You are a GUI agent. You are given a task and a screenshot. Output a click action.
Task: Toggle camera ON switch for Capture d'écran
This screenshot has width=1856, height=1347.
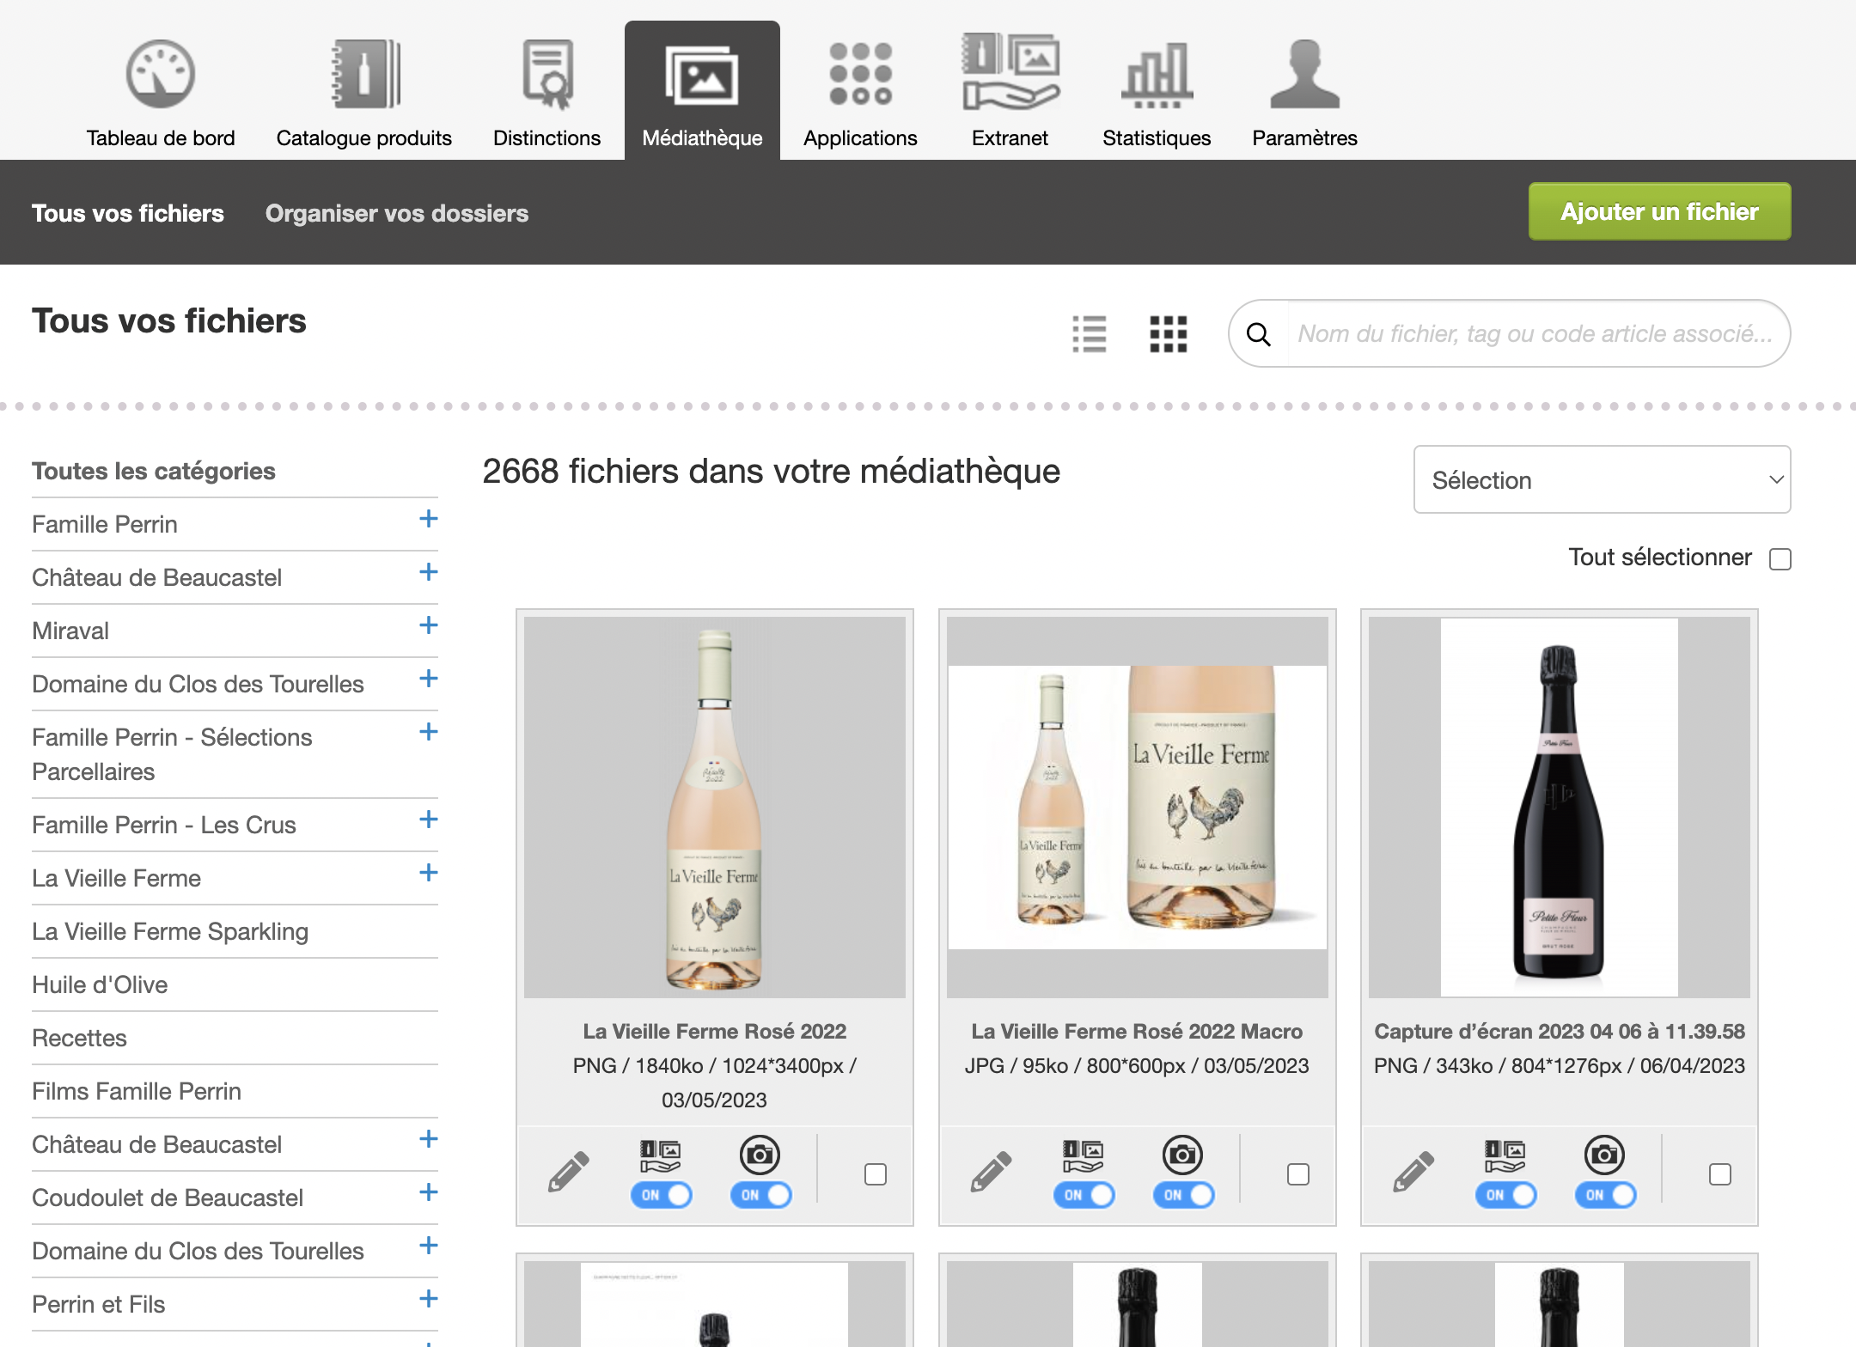[x=1606, y=1195]
